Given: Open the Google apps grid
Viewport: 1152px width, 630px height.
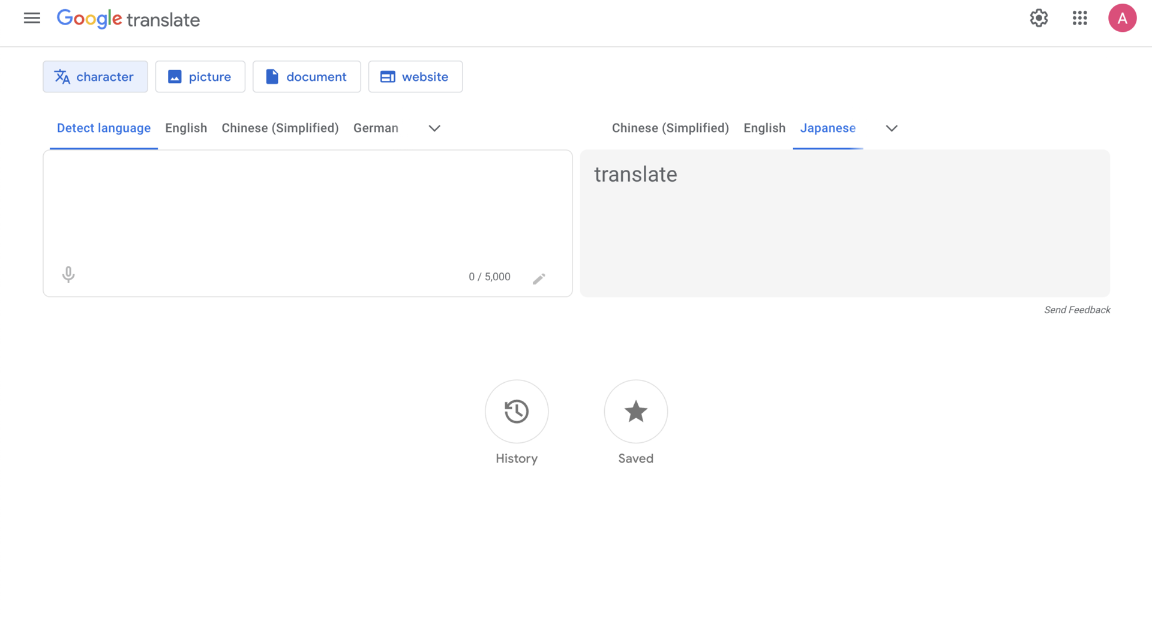Looking at the screenshot, I should click(1079, 19).
